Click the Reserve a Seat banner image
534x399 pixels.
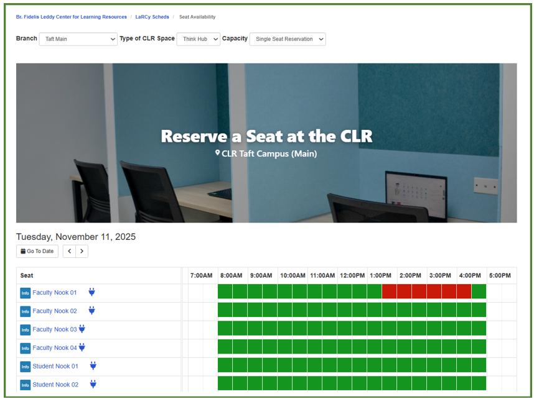(266, 186)
